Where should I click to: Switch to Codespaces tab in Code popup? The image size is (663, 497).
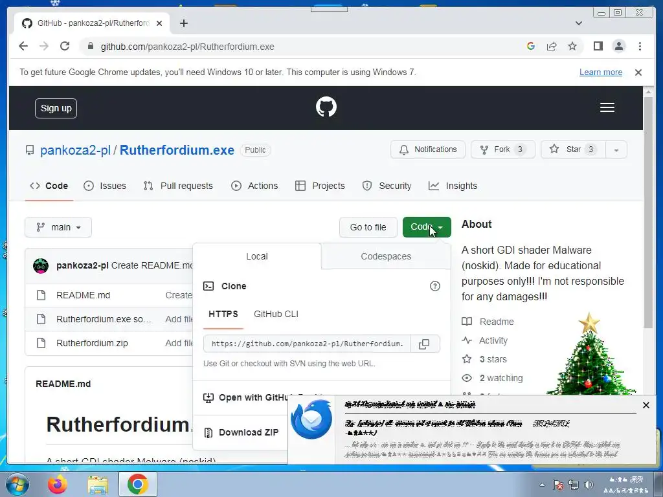coord(386,256)
